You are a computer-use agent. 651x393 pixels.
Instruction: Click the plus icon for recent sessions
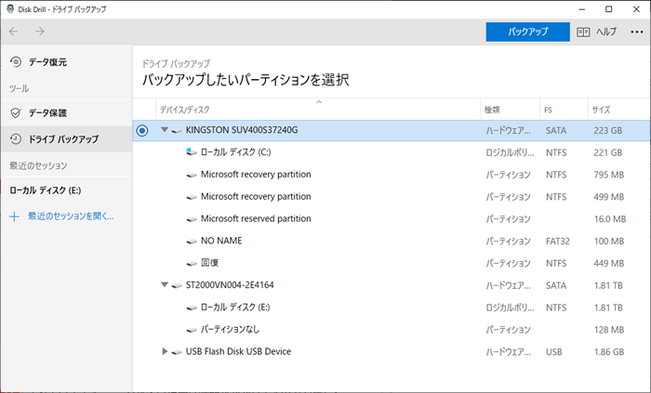tap(14, 216)
